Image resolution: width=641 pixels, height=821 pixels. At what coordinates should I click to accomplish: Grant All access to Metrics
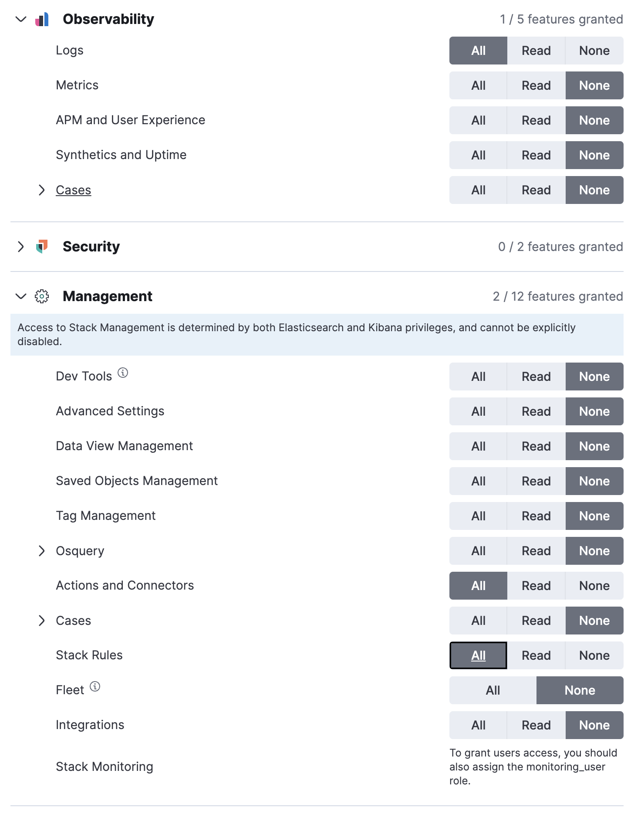click(478, 85)
